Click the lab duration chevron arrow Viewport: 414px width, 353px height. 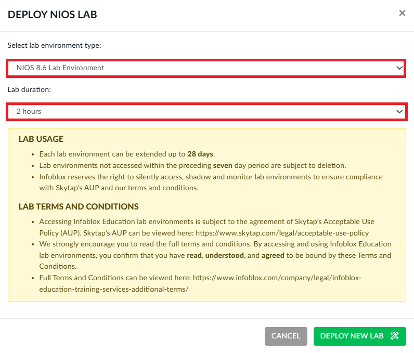tap(399, 112)
